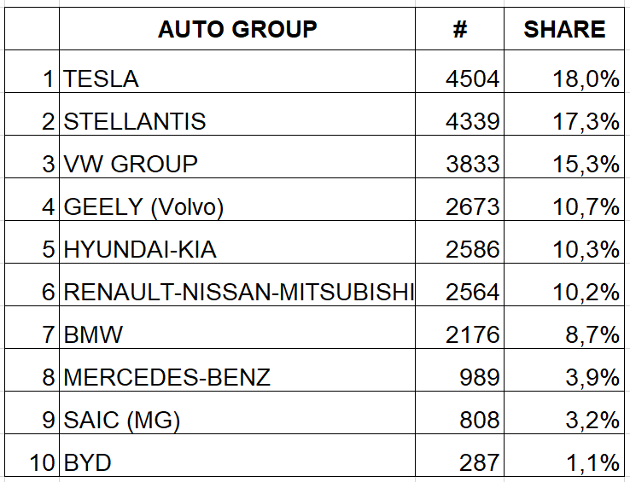
Task: Select the 8,7% share cell
Action: (x=564, y=328)
